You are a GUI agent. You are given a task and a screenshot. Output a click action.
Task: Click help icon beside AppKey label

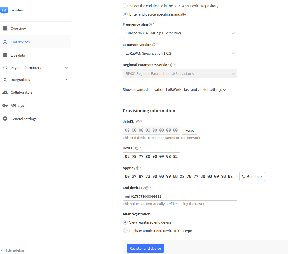click(x=138, y=168)
